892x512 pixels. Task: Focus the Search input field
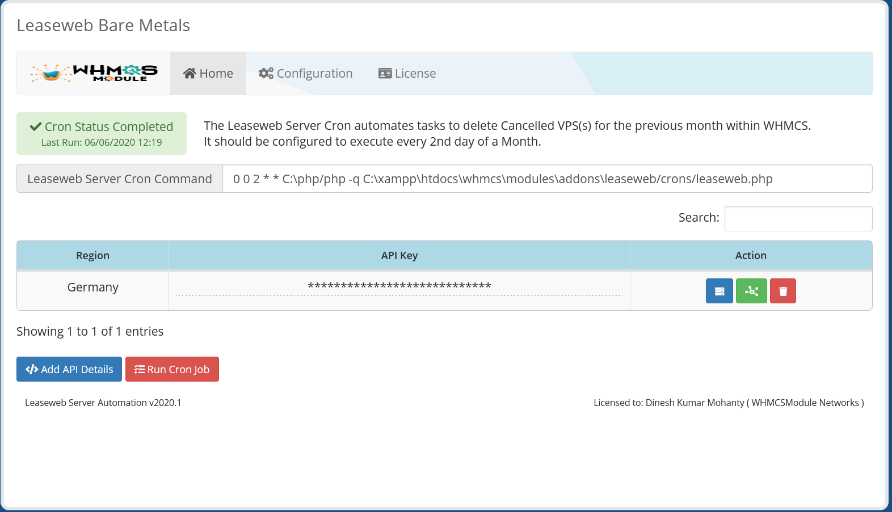click(x=798, y=218)
